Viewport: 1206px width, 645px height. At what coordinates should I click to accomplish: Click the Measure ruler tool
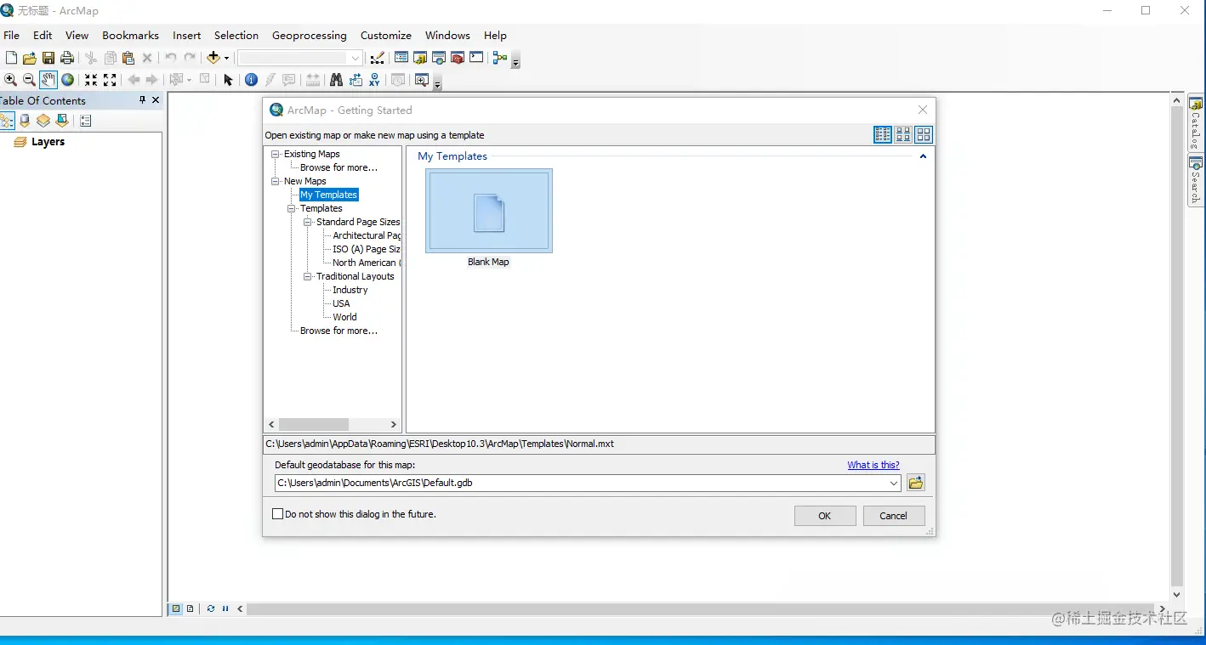[x=313, y=80]
